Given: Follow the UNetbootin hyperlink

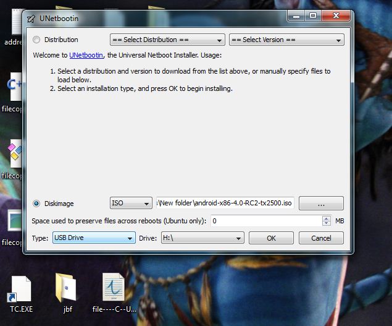Looking at the screenshot, I should click(x=86, y=55).
